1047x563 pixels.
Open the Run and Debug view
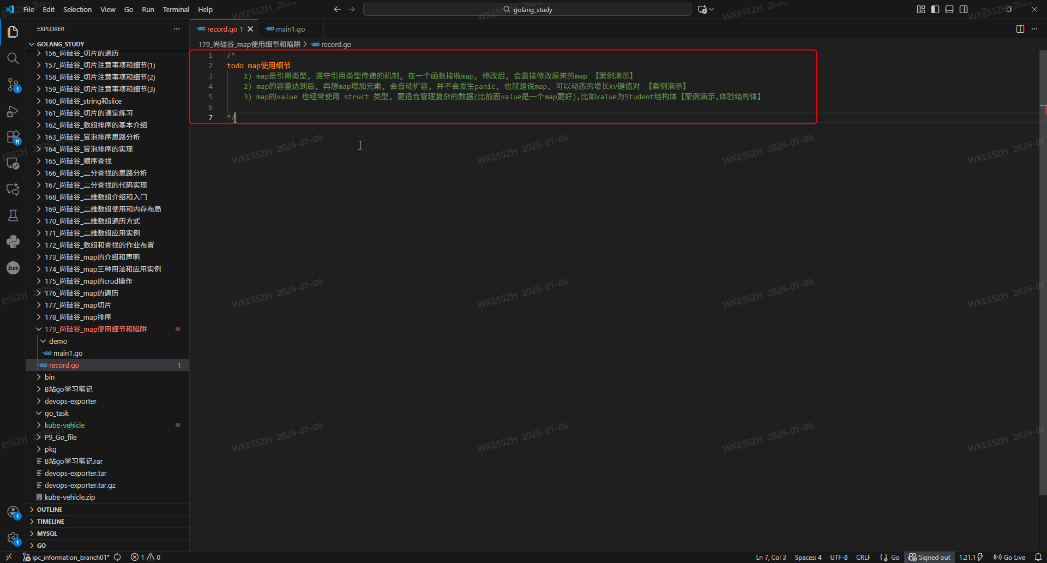[13, 111]
